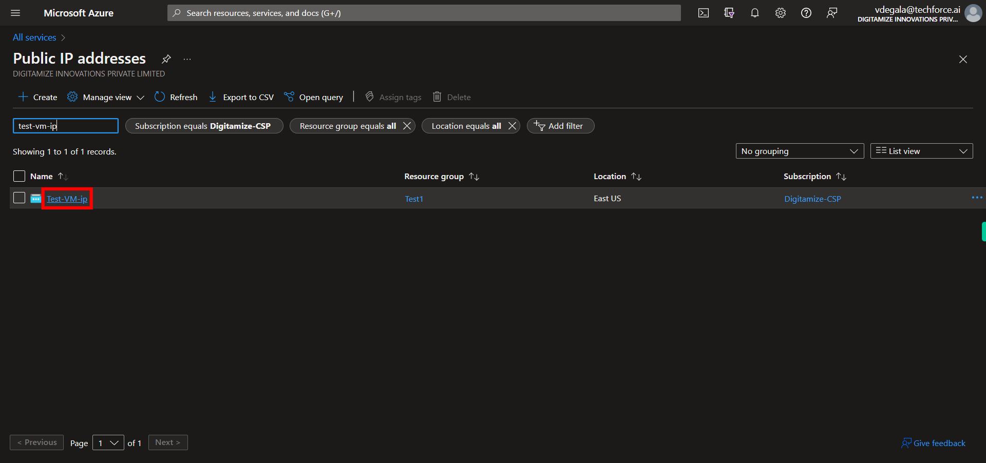The width and height of the screenshot is (986, 463).
Task: Click Open query in the toolbar
Action: coord(314,97)
